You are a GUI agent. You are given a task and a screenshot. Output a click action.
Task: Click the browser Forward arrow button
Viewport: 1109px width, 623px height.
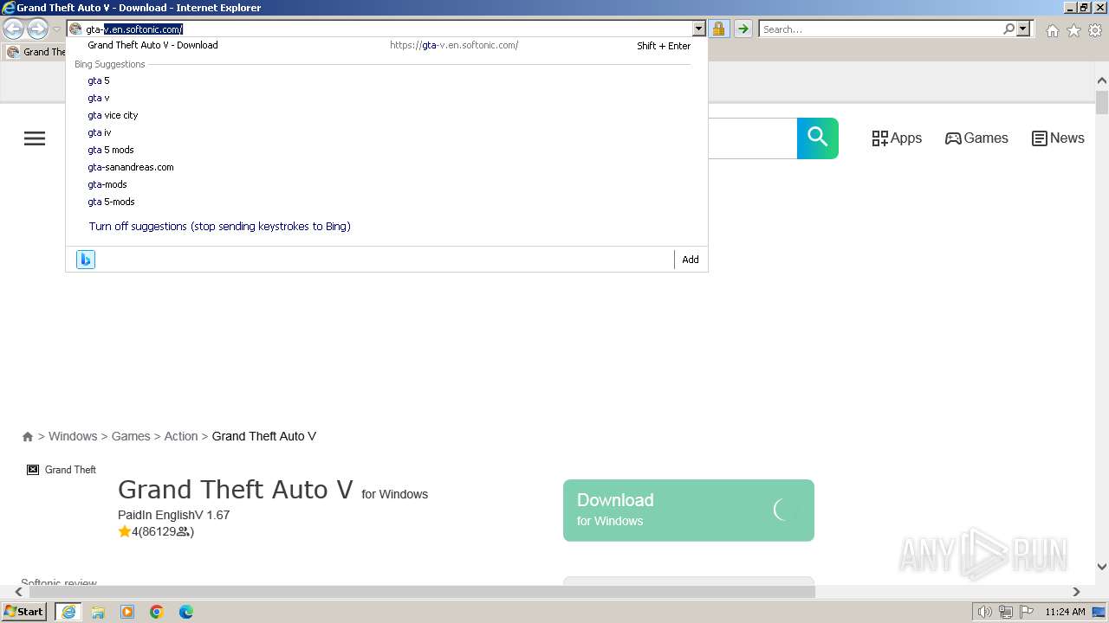[37, 29]
